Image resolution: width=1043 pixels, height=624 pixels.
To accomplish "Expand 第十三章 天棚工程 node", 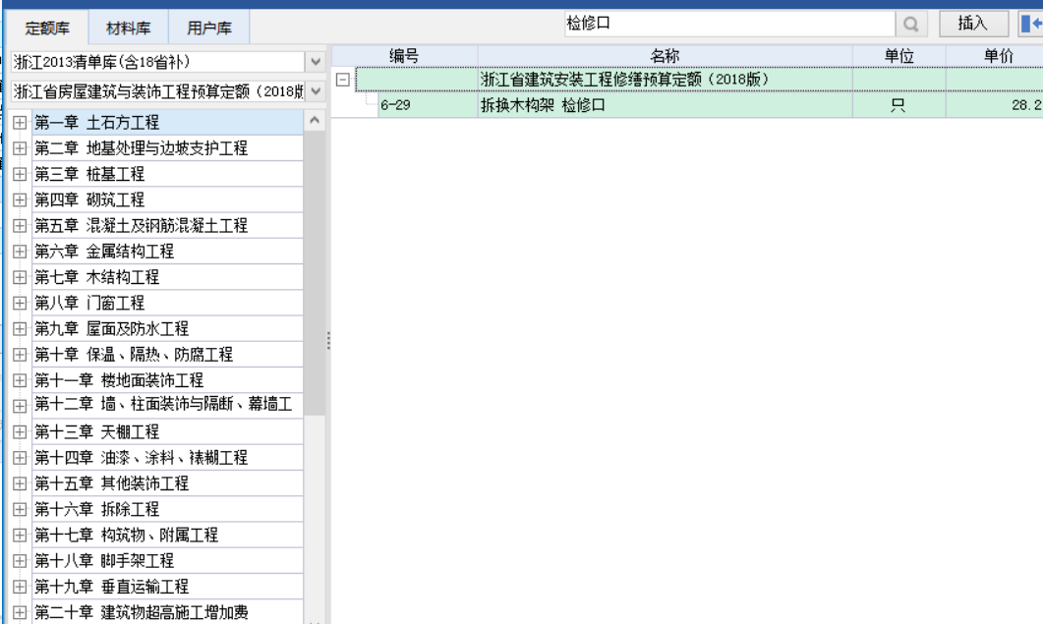I will pyautogui.click(x=20, y=431).
